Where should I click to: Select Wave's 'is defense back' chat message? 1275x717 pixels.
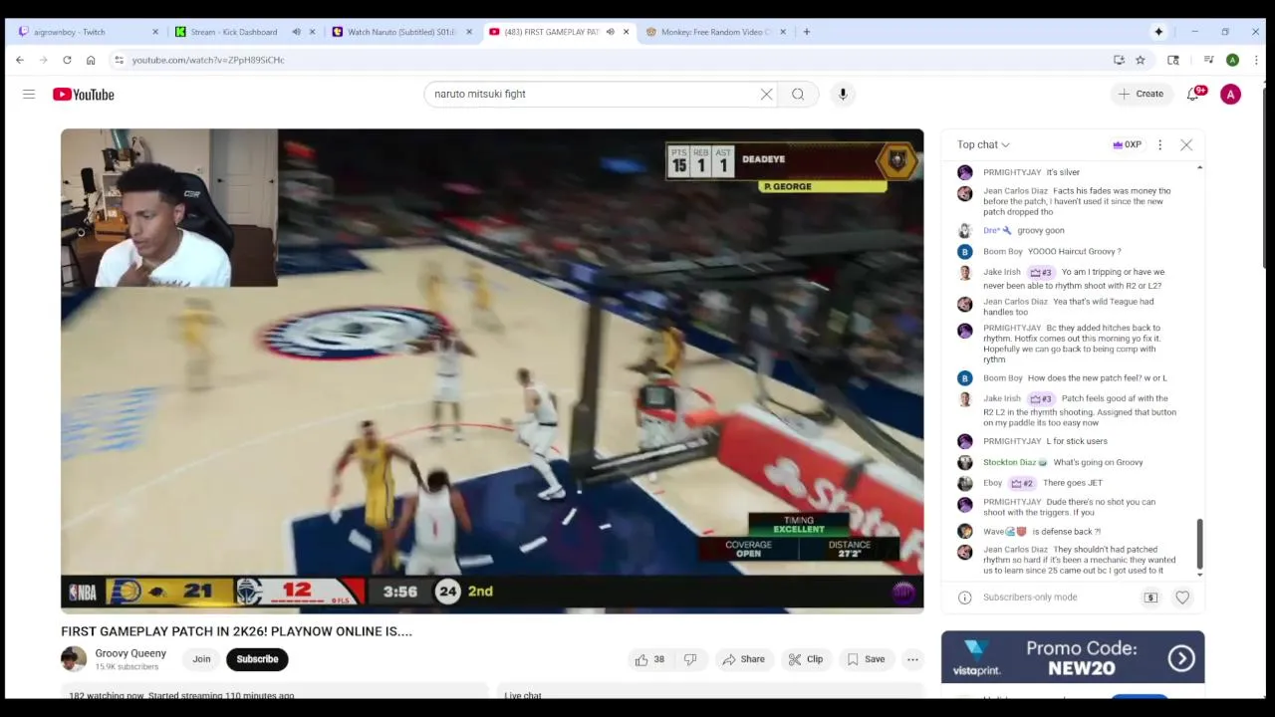tap(1066, 532)
